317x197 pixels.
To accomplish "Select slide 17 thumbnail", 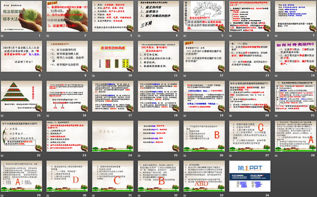I will pos(113,96).
